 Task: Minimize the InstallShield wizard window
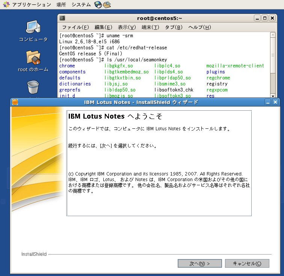click(268, 102)
